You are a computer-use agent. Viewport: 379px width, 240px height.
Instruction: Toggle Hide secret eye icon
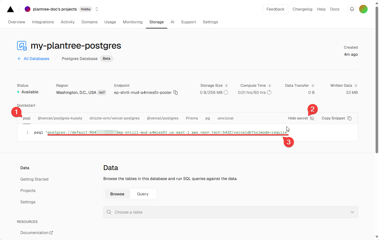[x=312, y=118]
